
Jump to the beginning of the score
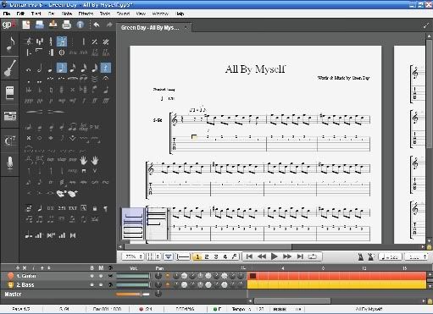(249, 256)
